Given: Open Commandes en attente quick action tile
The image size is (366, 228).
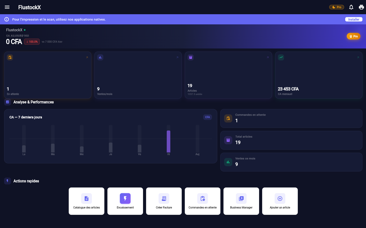Looking at the screenshot, I should [203, 201].
